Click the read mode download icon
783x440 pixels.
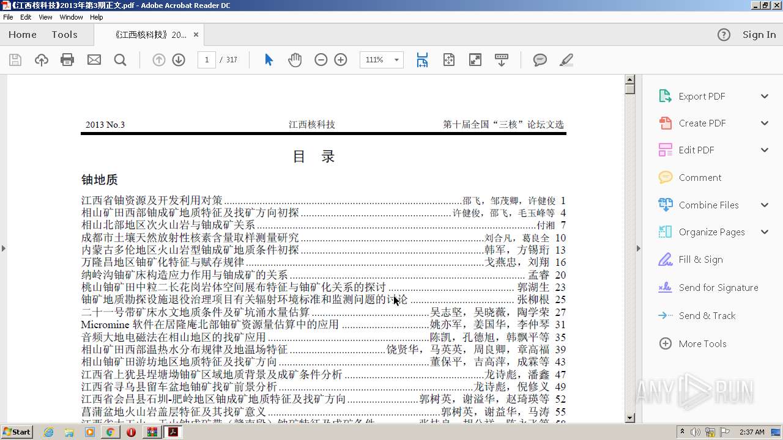point(502,60)
